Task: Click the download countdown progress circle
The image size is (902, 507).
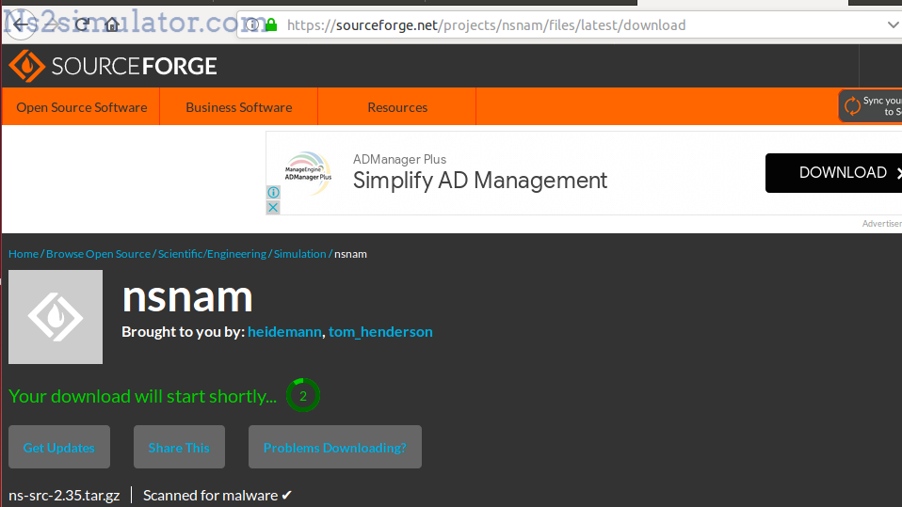Action: [x=303, y=395]
